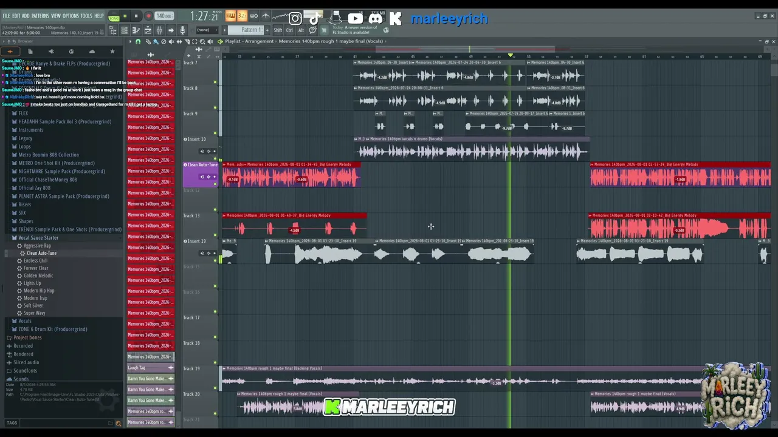The image size is (778, 437).
Task: Click the Shift modifier button
Action: pyautogui.click(x=278, y=30)
